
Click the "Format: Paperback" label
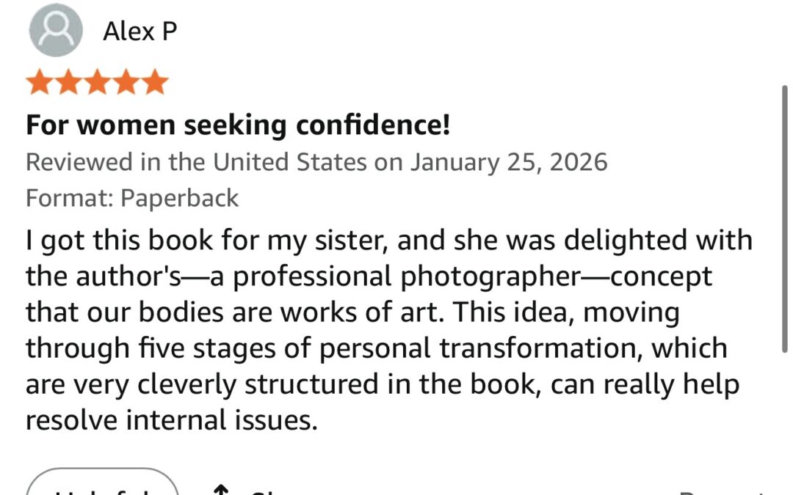click(132, 198)
